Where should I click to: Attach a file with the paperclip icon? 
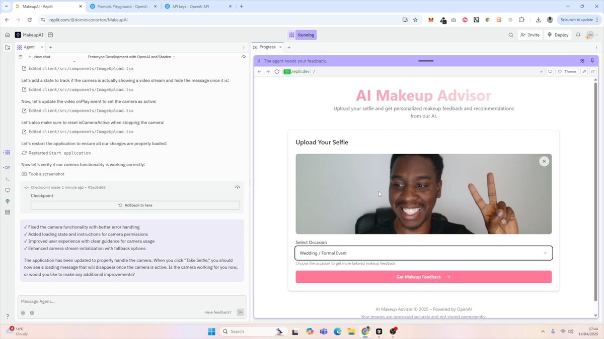click(23, 312)
